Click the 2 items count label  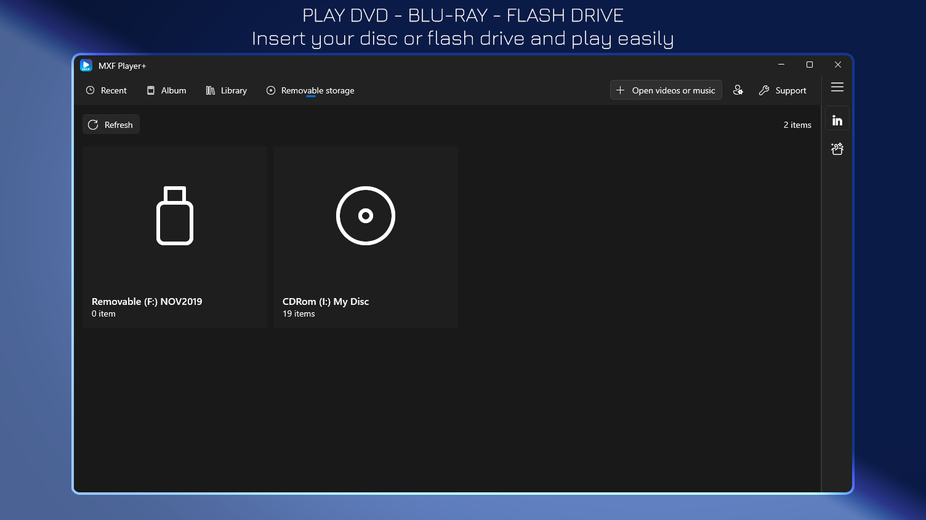[797, 125]
